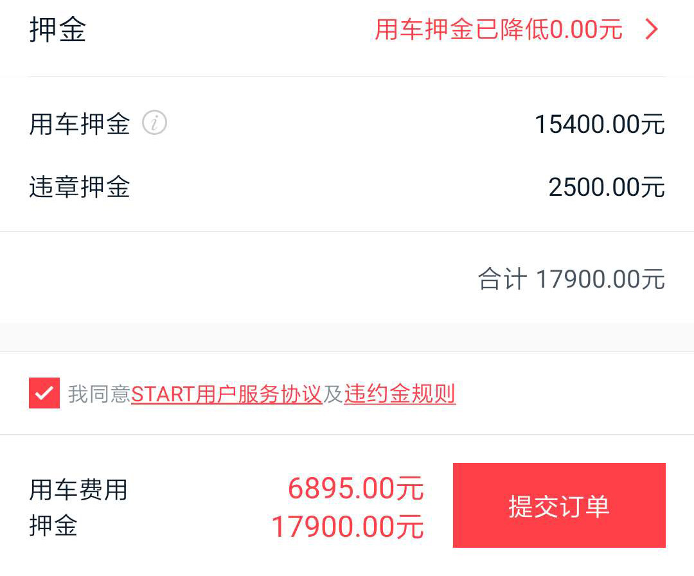Screen dimensions: 694x576
Task: Tap the 15400.00元 deposit amount
Action: tap(600, 124)
